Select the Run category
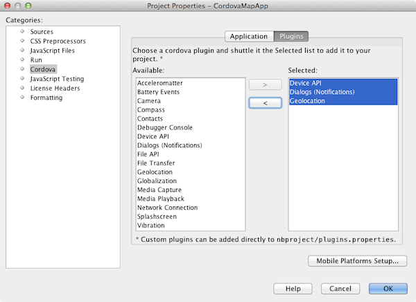Image resolution: width=416 pixels, height=302 pixels. (36, 60)
